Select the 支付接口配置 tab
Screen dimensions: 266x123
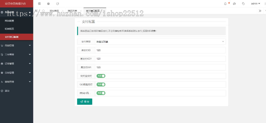tap(93, 11)
